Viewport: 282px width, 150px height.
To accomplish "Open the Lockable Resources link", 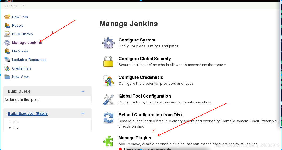I will (x=29, y=60).
